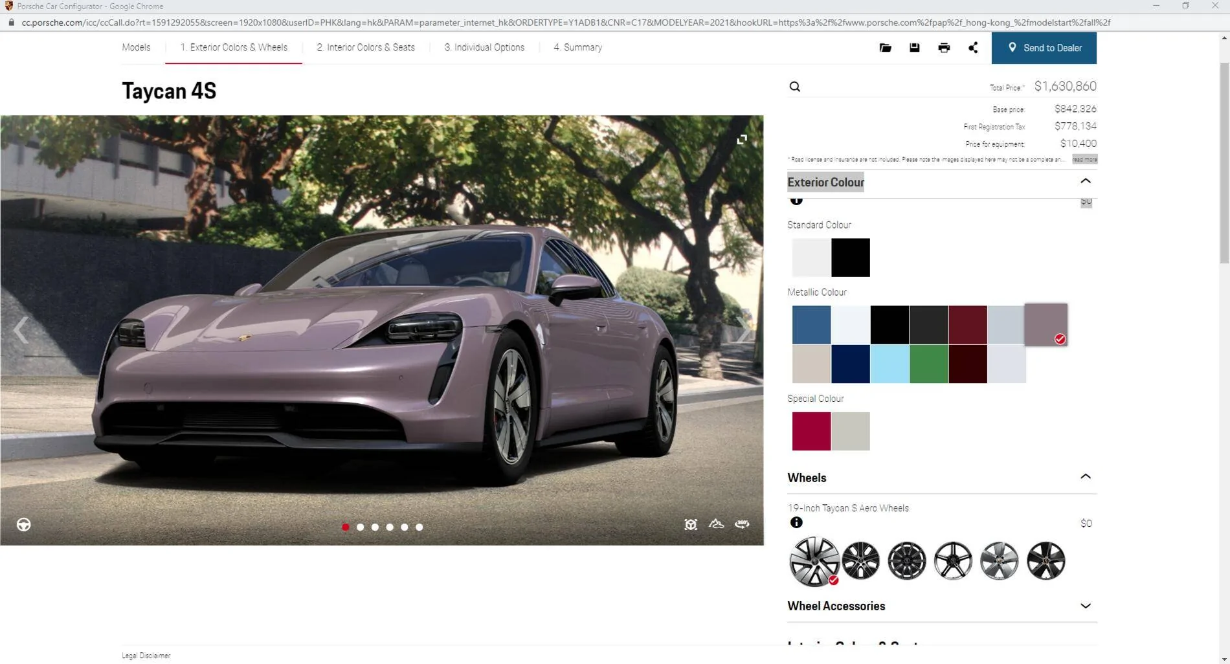Screen dimensions: 1230x664
Task: Show next car image arrow
Action: (743, 330)
